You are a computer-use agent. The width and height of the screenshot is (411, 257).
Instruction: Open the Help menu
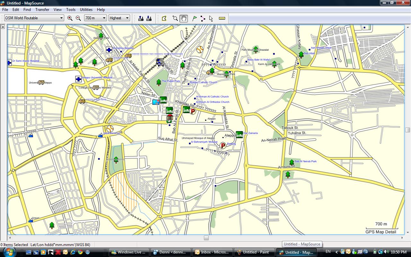point(101,10)
